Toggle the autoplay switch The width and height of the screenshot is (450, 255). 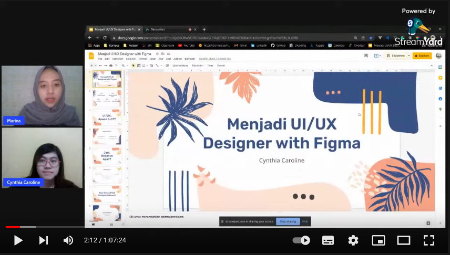click(301, 240)
